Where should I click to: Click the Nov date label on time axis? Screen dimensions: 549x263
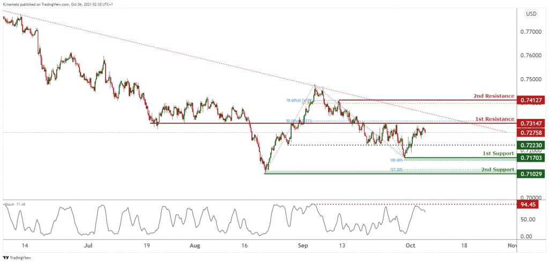(512, 246)
